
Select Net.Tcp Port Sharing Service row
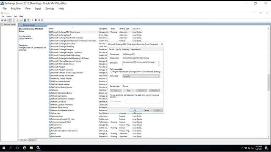tap(78, 87)
